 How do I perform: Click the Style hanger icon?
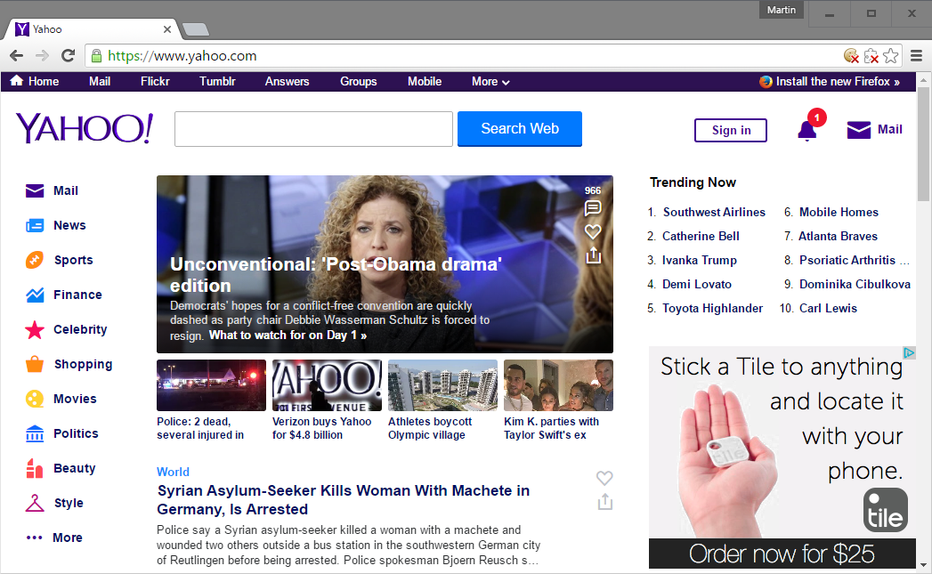coord(35,503)
